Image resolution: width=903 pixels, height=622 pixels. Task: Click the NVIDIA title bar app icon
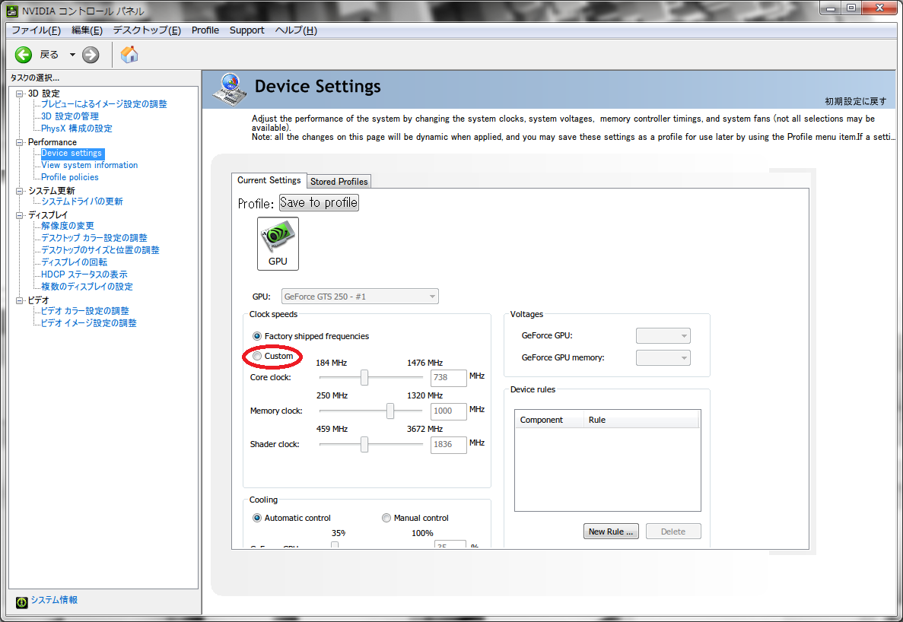click(11, 11)
